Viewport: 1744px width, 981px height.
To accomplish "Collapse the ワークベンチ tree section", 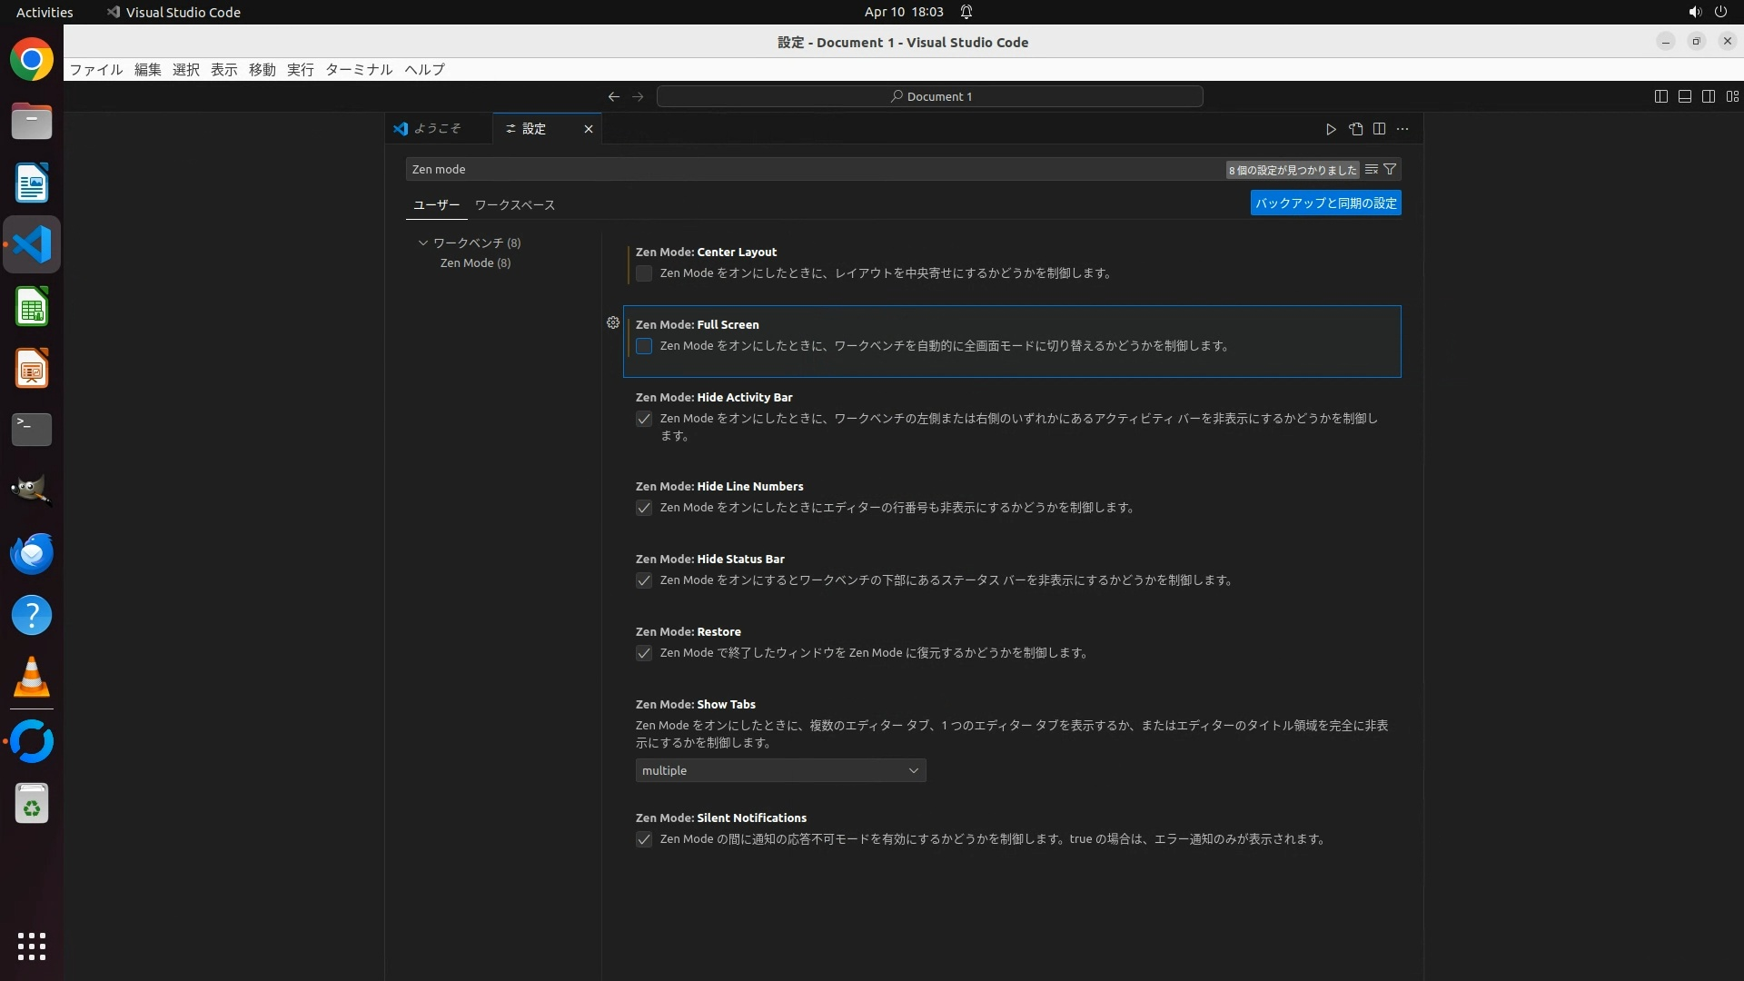I will tap(423, 243).
